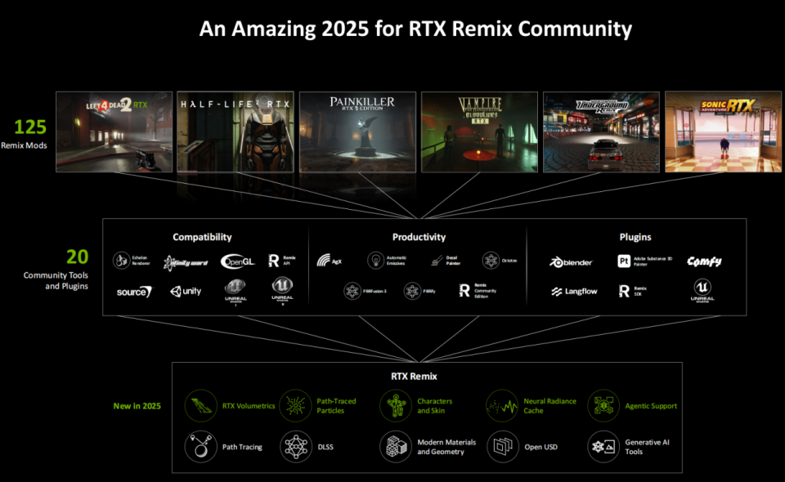
Task: Click the PBRFusion 3 icon
Action: [x=352, y=291]
